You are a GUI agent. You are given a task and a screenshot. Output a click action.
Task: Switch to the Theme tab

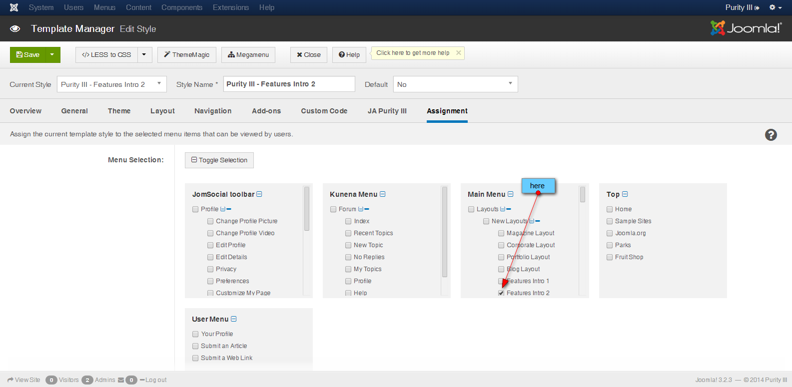coord(119,111)
